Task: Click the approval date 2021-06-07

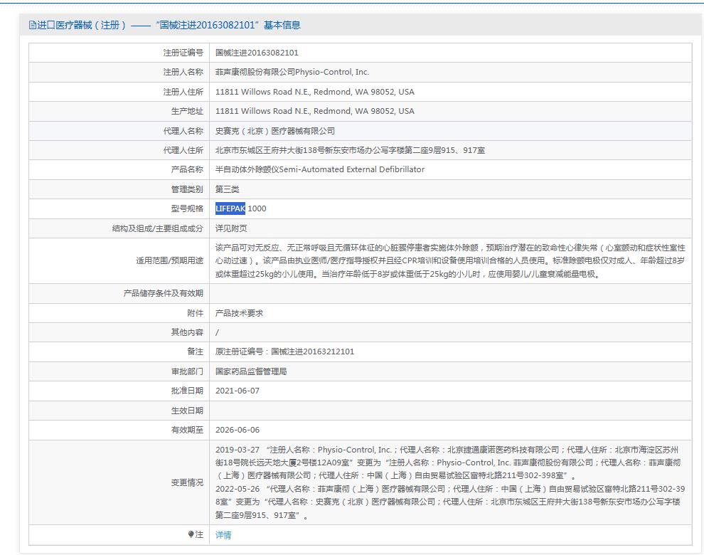Action: [238, 391]
